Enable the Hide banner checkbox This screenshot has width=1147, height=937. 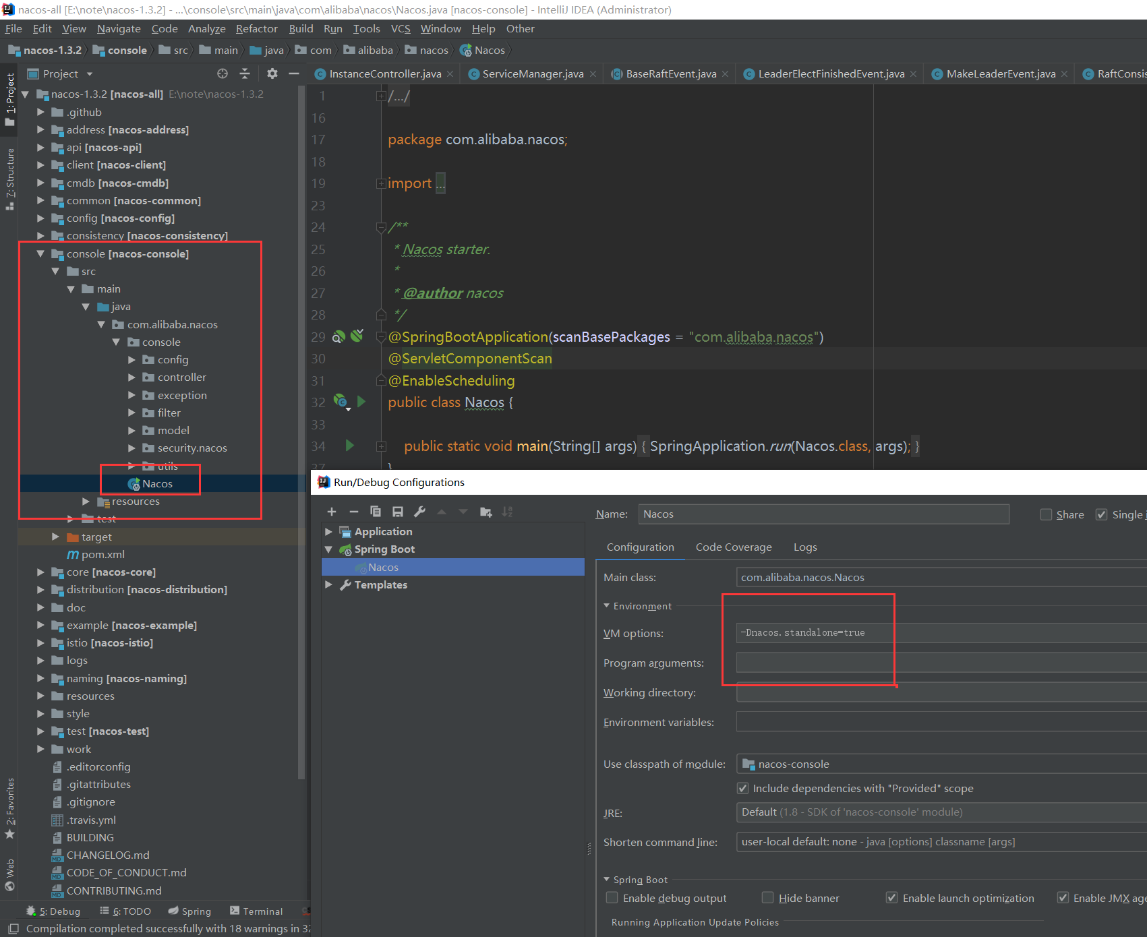(x=767, y=897)
